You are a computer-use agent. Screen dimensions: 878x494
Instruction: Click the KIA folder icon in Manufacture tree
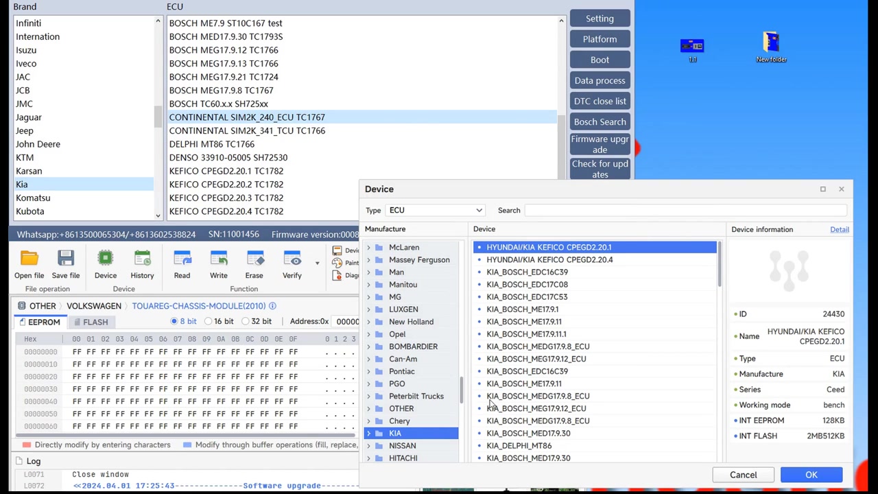tap(379, 434)
